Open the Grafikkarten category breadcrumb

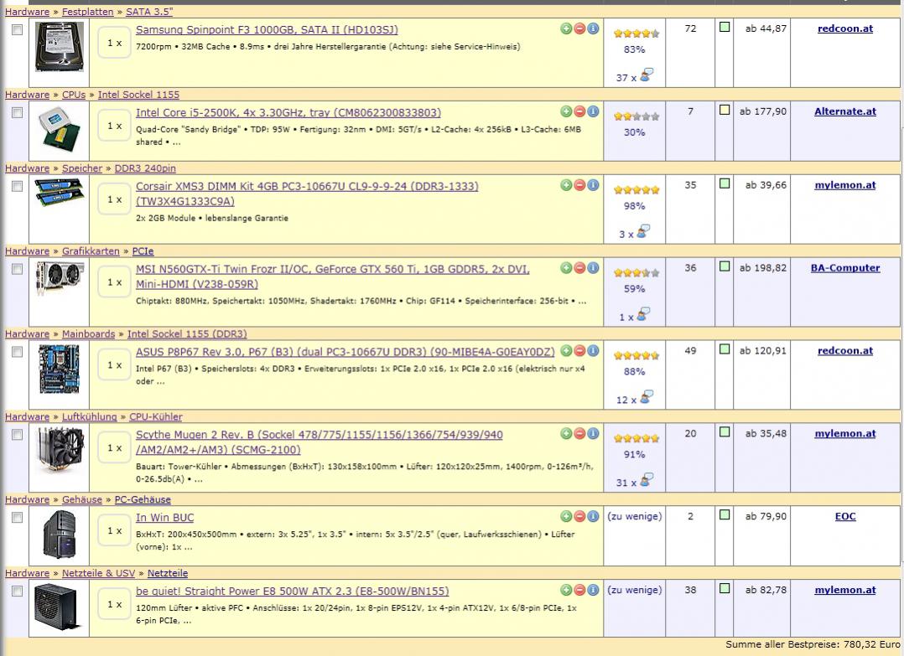tap(91, 251)
